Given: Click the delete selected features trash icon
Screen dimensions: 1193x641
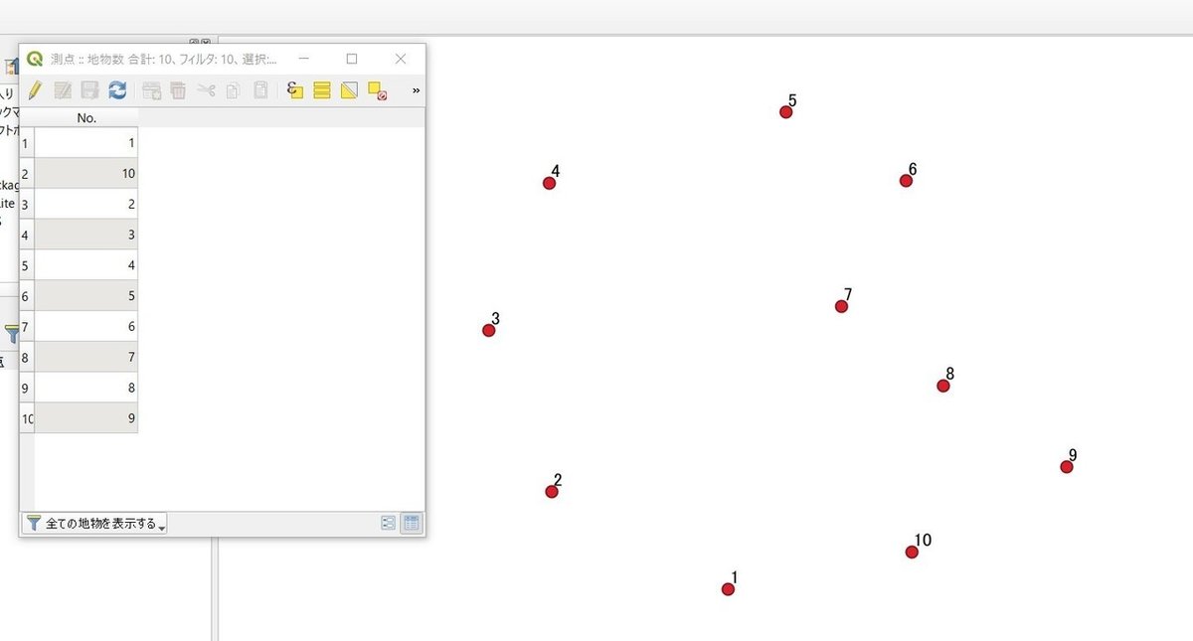Looking at the screenshot, I should click(178, 90).
